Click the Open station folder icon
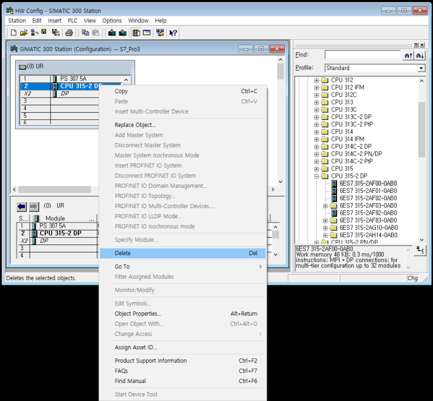 [24, 33]
